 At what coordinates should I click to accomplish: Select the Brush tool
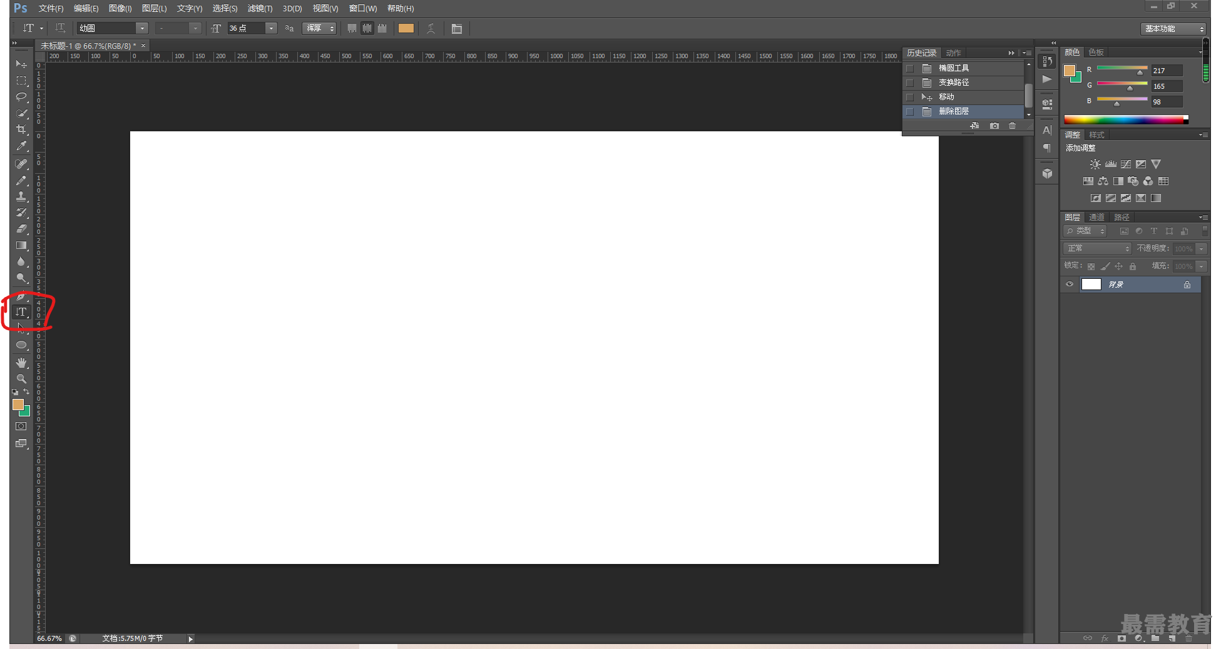click(x=21, y=180)
